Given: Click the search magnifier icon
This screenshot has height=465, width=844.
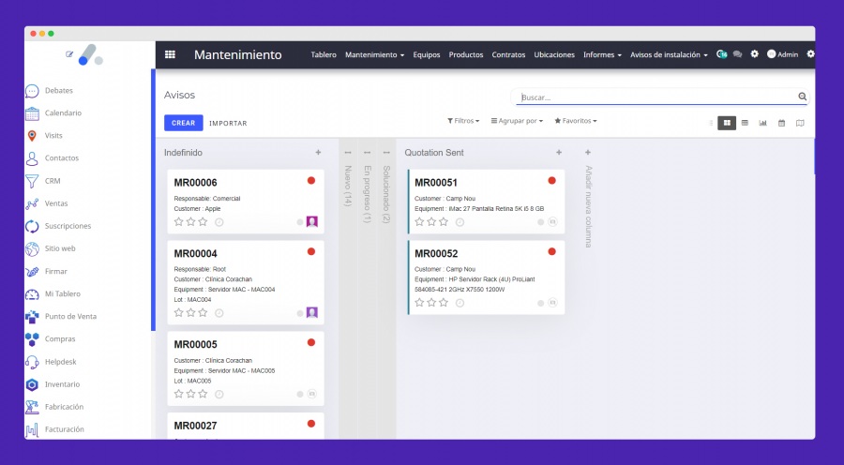Looking at the screenshot, I should pos(802,97).
